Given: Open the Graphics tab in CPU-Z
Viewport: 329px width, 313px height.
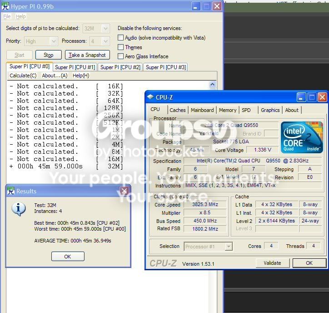Looking at the screenshot, I should pos(270,110).
